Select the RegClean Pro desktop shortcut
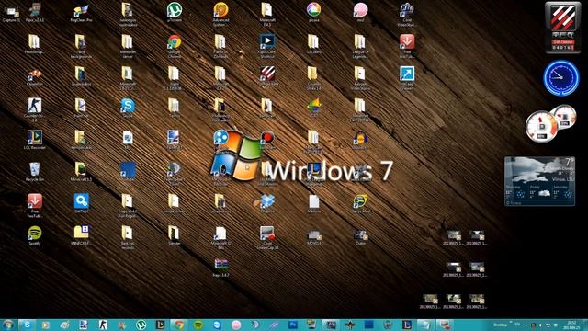The image size is (588, 331). [81, 12]
